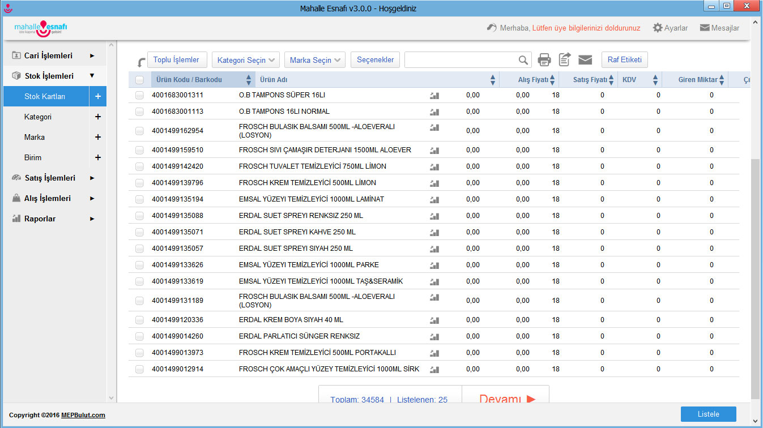Click the printer icon in toolbar
The width and height of the screenshot is (763, 428).
tap(544, 59)
